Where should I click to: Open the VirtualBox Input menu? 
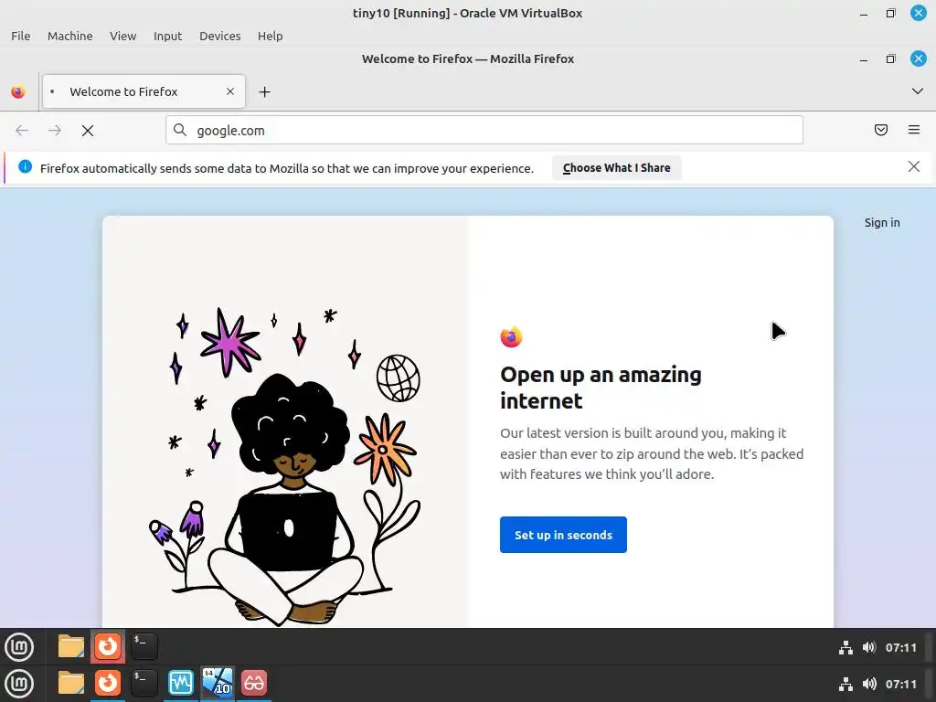click(x=168, y=36)
